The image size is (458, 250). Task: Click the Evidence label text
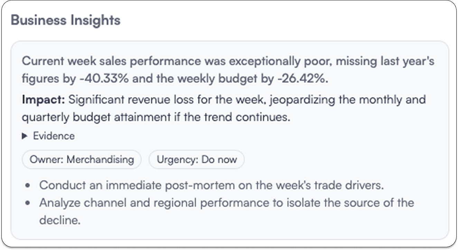(x=54, y=136)
